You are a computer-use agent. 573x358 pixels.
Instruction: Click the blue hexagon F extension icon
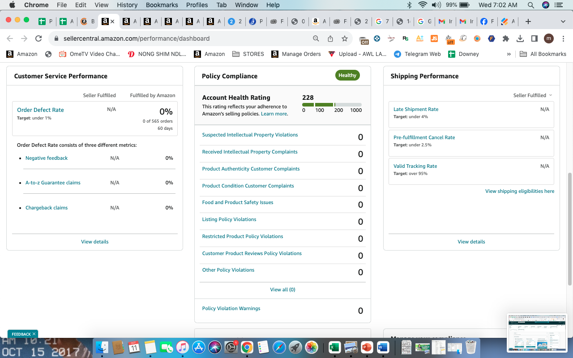click(x=492, y=38)
